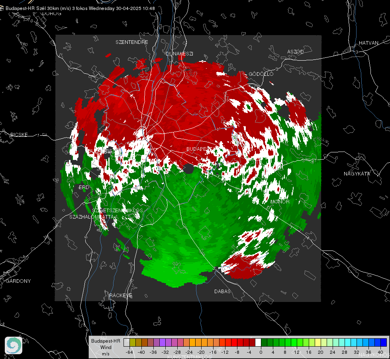Click the '-24' legend value
The image size is (390, 359).
[x=189, y=352]
